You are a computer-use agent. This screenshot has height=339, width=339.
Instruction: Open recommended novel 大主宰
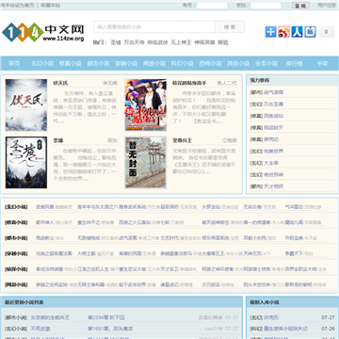[271, 163]
